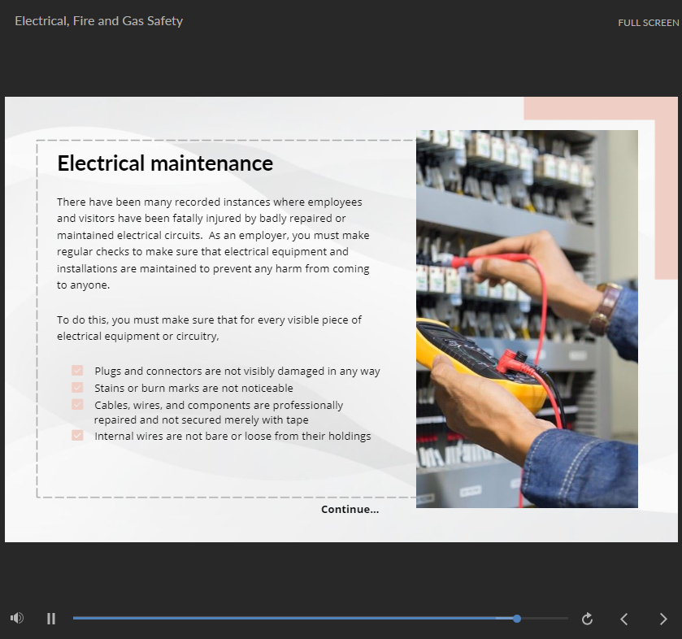Screen dimensions: 682x639
Task: Click the 'To do this, you must' paragraph
Action: [x=209, y=328]
